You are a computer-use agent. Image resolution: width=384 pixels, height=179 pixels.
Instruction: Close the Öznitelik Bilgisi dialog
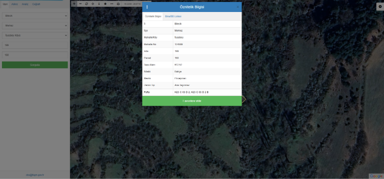point(238,7)
